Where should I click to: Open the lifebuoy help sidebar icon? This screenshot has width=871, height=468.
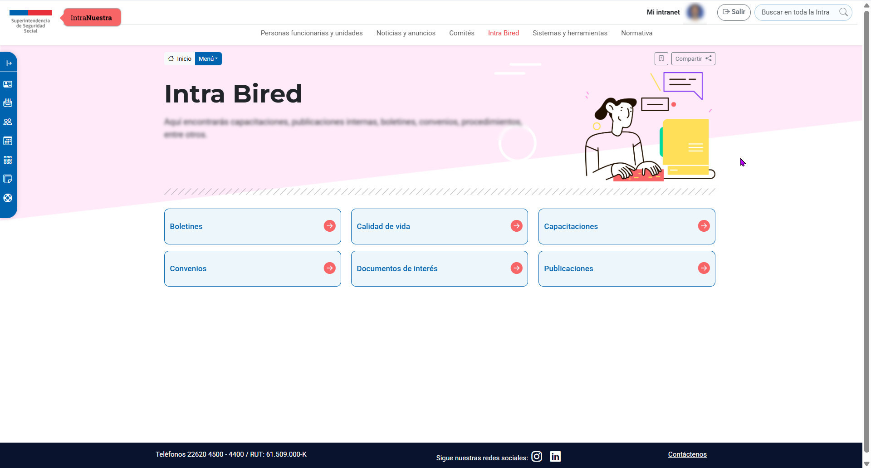click(8, 198)
